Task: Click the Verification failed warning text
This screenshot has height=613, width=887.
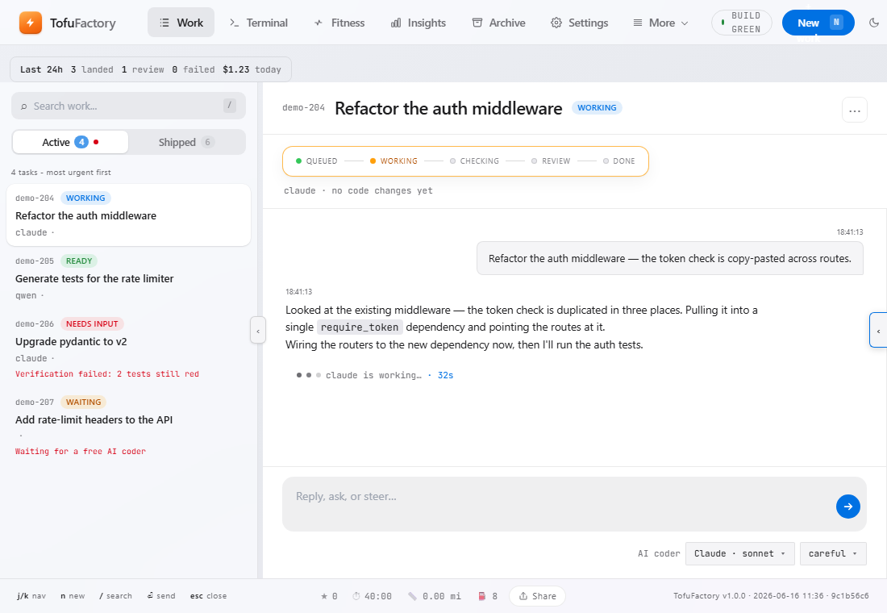Action: pos(107,374)
